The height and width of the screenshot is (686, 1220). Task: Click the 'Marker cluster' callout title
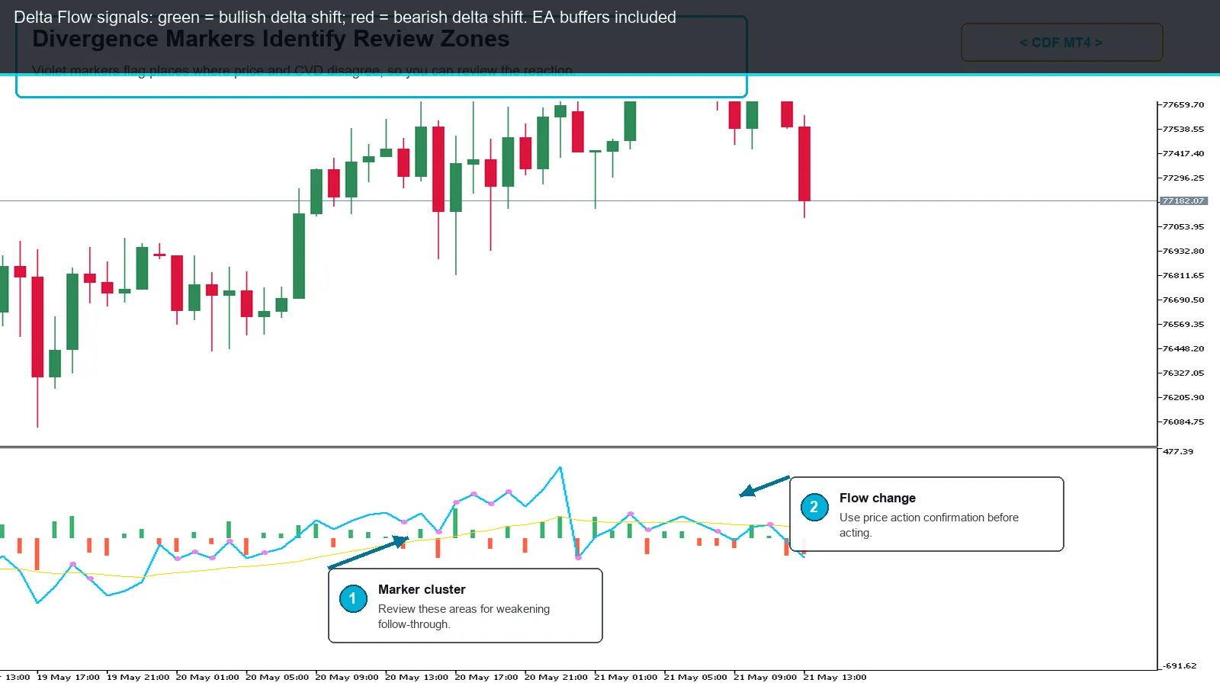click(x=422, y=589)
